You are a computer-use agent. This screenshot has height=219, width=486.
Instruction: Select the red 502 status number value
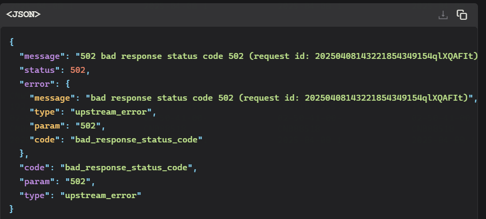(78, 70)
